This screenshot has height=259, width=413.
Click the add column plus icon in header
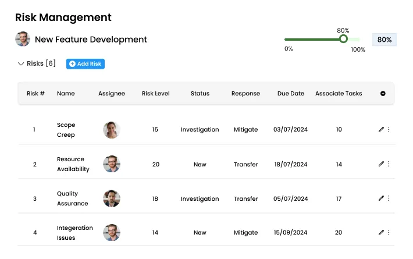tap(383, 93)
